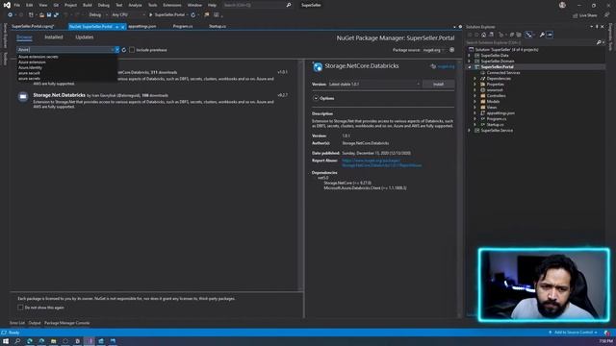Switch to the Updates tab
Image resolution: width=616 pixels, height=346 pixels.
pos(85,37)
